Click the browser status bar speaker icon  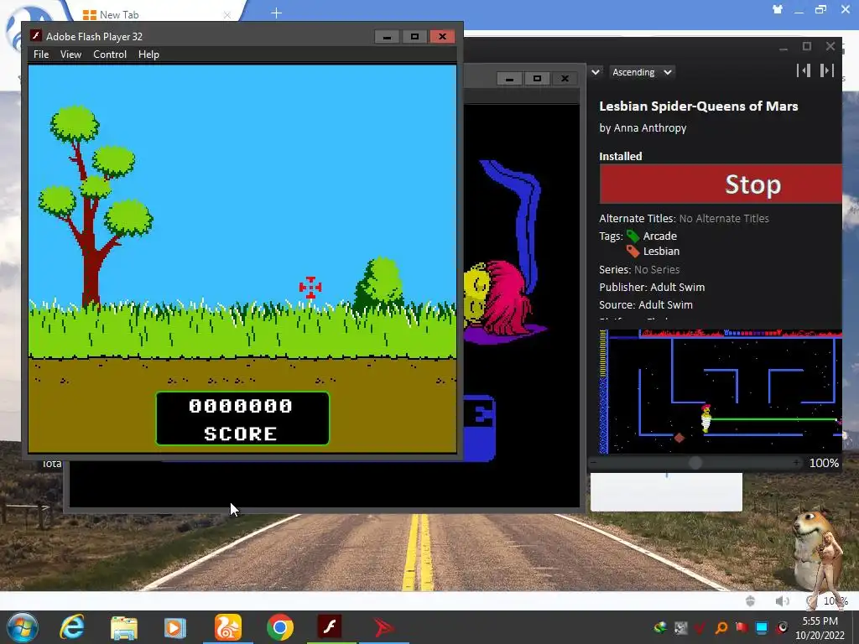[782, 601]
